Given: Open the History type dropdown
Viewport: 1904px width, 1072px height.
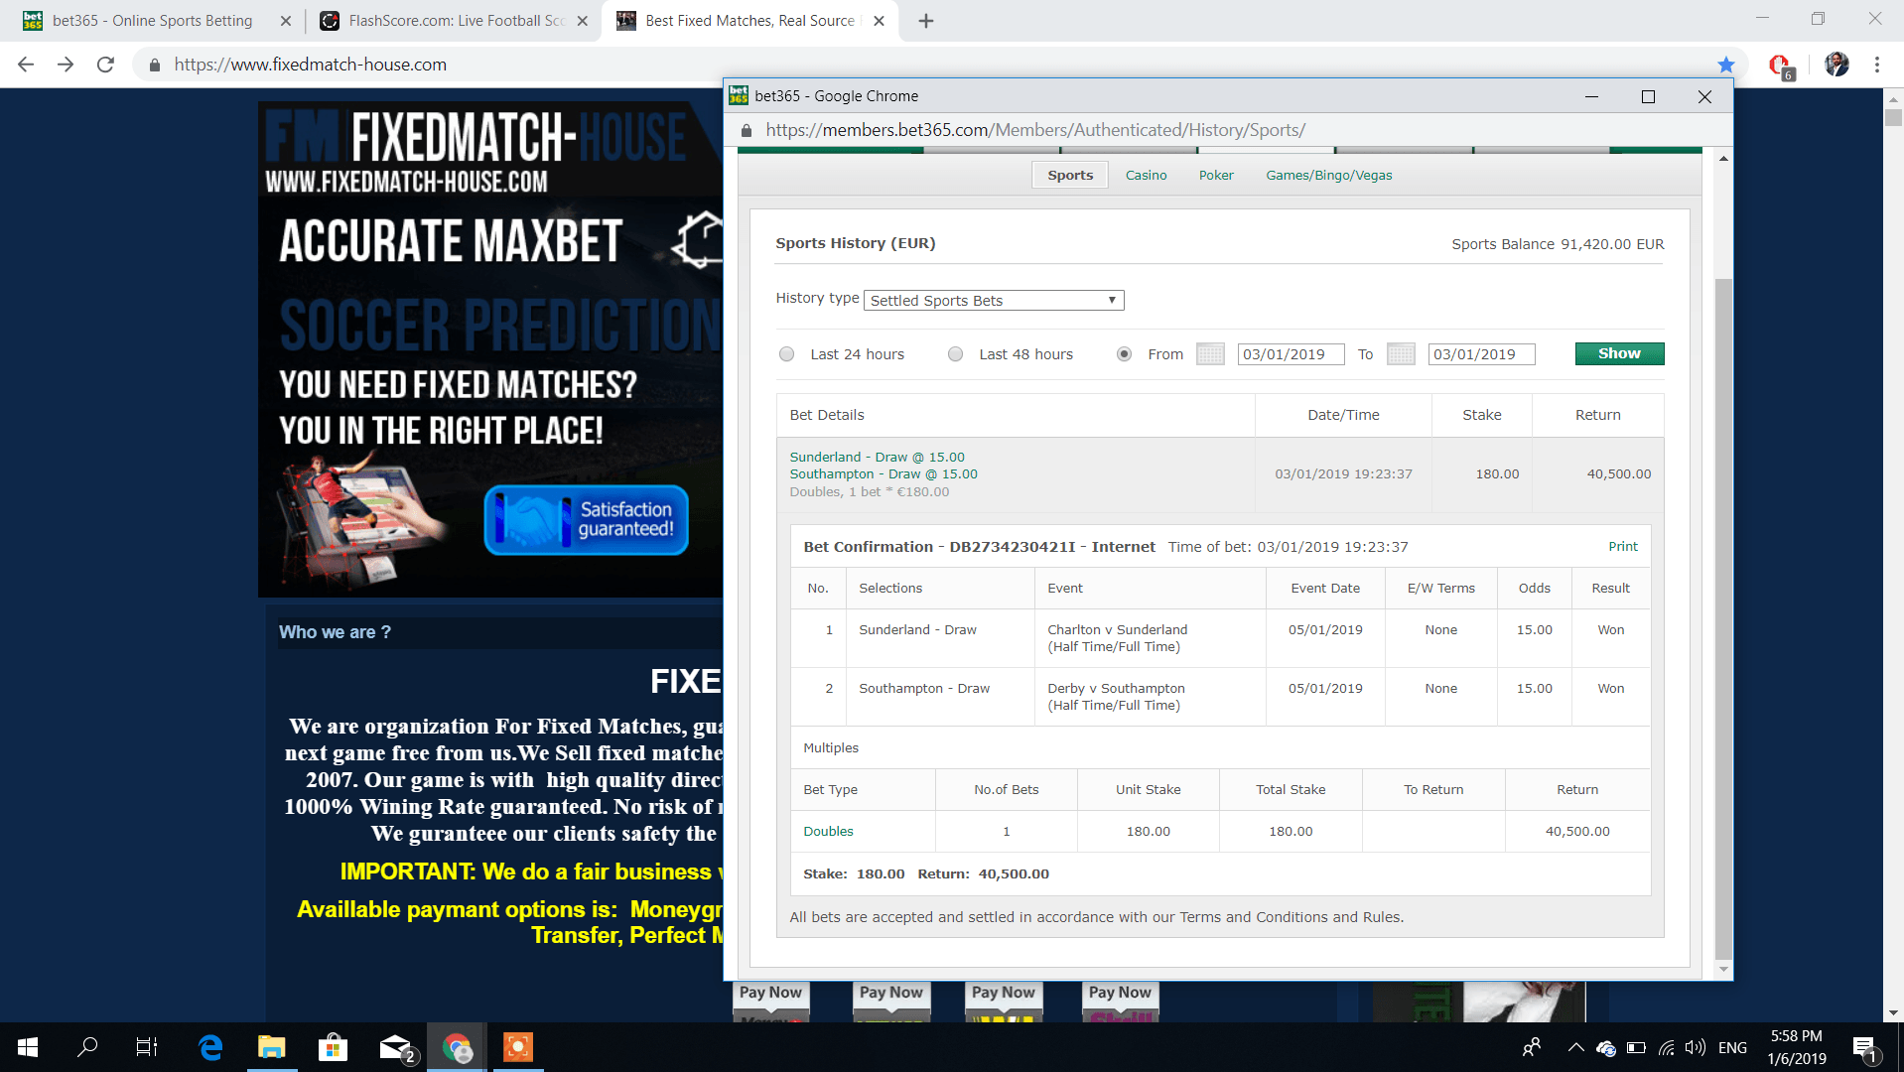Looking at the screenshot, I should (x=995, y=301).
